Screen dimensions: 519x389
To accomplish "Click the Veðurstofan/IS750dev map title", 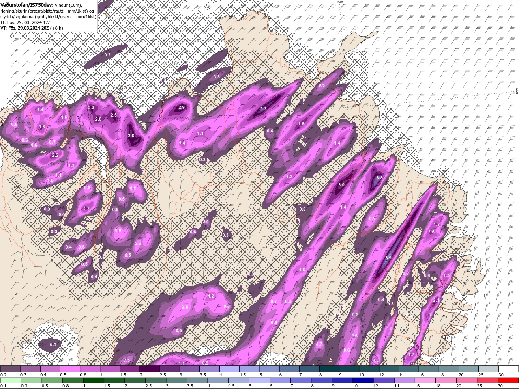I will (x=26, y=4).
